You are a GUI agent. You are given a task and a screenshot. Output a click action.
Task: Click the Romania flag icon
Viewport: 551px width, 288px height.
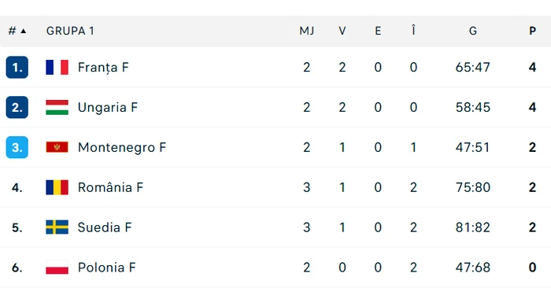(x=57, y=187)
